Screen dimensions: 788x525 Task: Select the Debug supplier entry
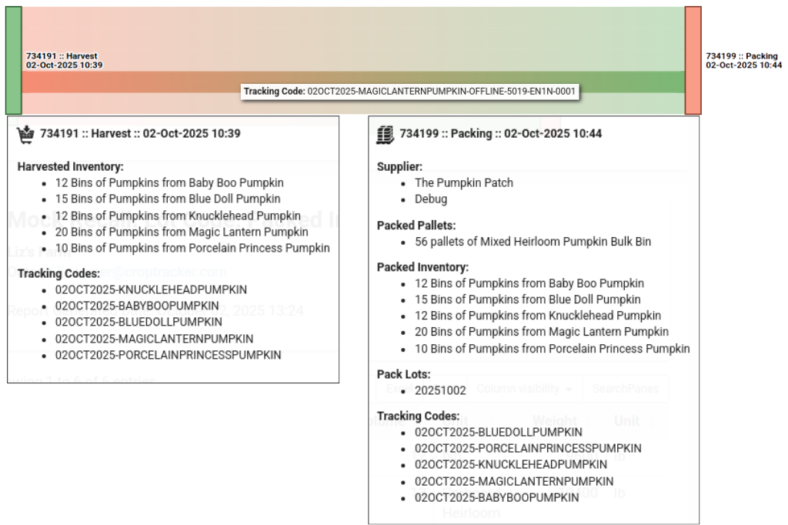click(x=430, y=199)
